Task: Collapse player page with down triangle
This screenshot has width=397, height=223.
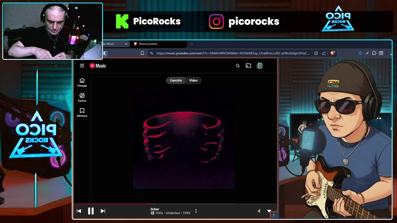Action: [x=269, y=211]
